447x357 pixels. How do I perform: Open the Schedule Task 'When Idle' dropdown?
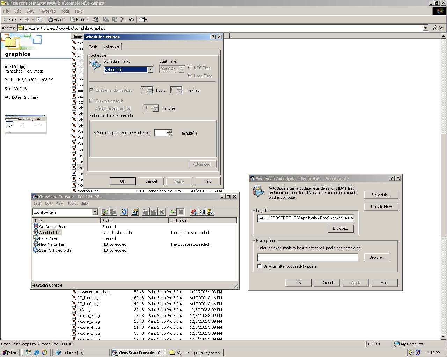(150, 69)
